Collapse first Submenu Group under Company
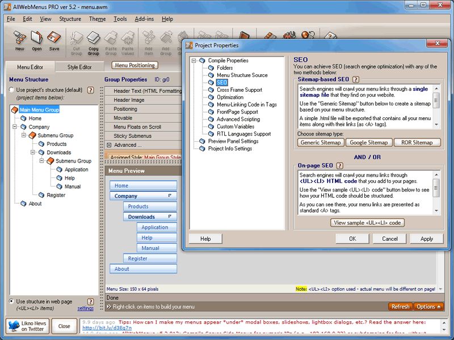This screenshot has height=340, width=454. (x=24, y=135)
